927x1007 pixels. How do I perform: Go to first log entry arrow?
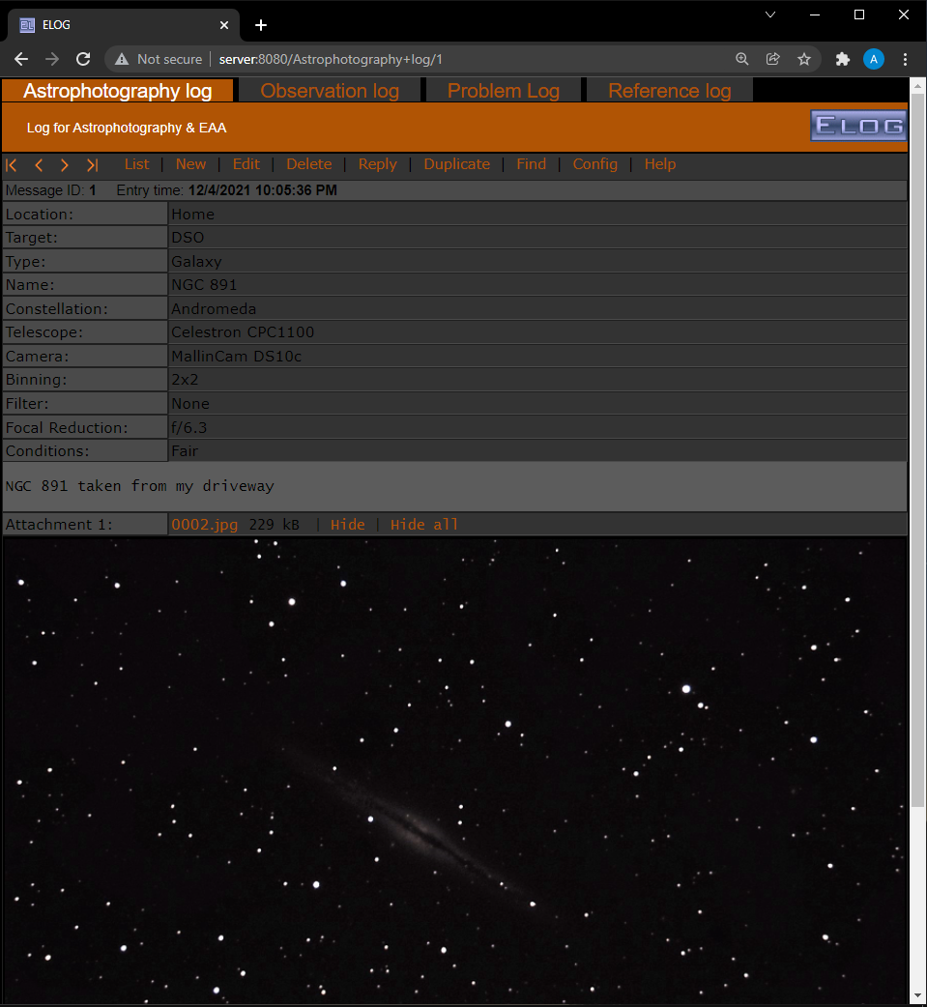point(12,165)
